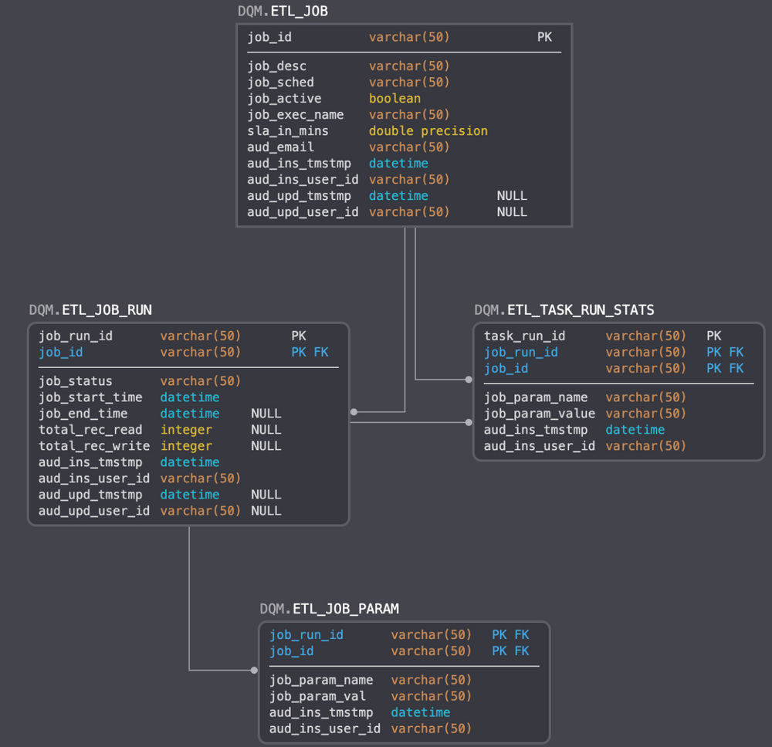Select the DQM.ETL_JOB_RUN table title
The image size is (772, 747).
click(x=90, y=310)
